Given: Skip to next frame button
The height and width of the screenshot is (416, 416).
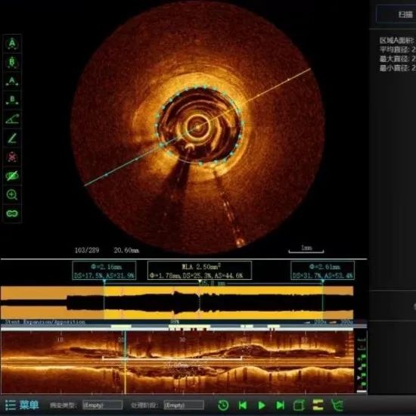Looking at the screenshot, I should [280, 405].
